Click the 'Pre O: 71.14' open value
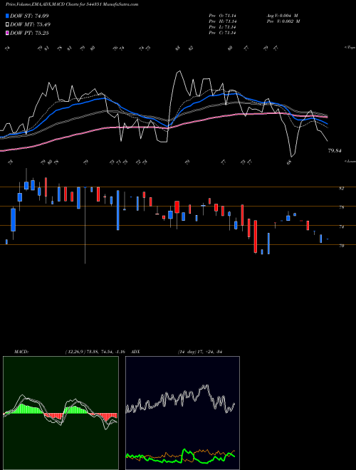This screenshot has height=470, width=356. (x=224, y=16)
